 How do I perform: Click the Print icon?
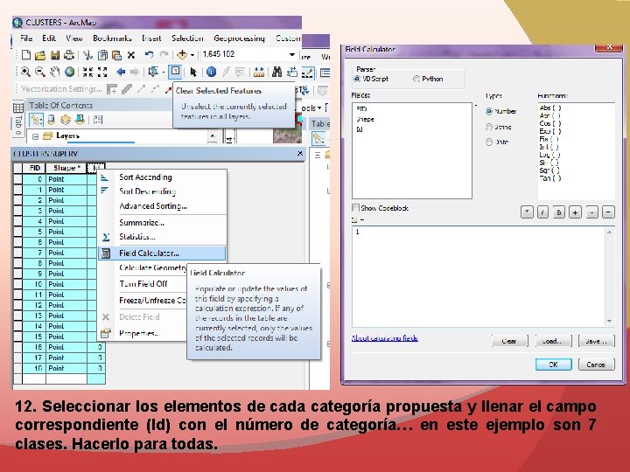(x=69, y=55)
